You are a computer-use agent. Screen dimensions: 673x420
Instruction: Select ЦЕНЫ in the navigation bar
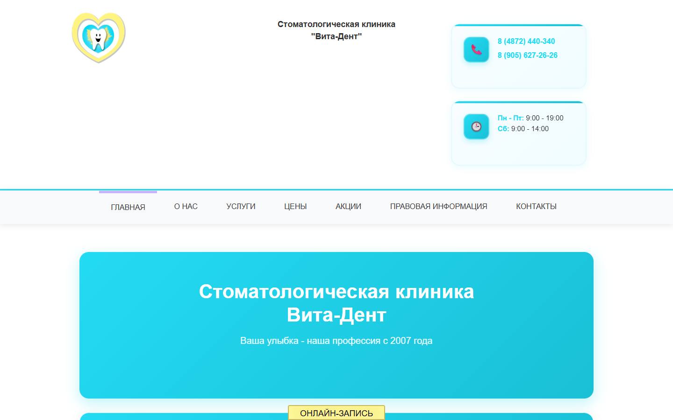295,206
